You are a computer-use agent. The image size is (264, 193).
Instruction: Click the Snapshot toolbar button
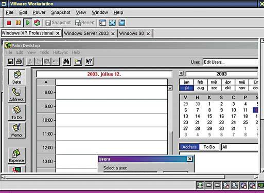pyautogui.click(x=58, y=23)
